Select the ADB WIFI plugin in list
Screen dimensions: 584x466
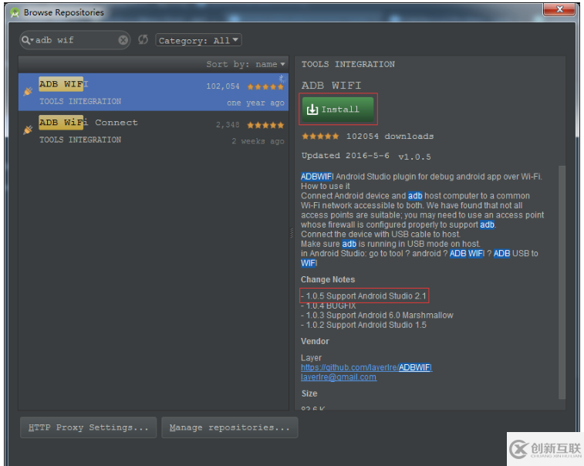[x=154, y=92]
